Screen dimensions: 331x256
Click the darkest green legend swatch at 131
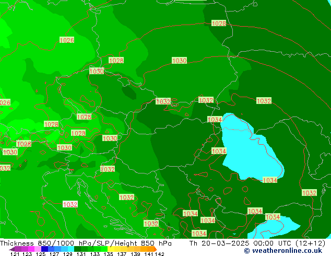click(x=77, y=249)
